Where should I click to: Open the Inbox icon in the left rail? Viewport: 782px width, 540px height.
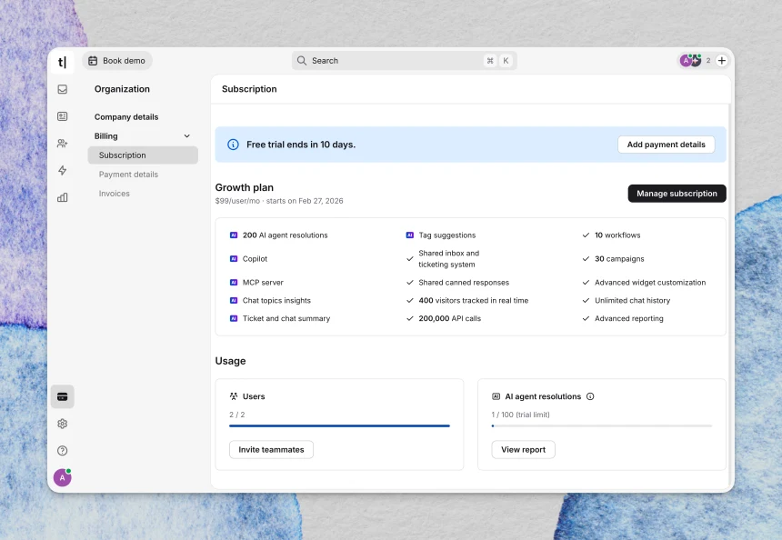click(x=63, y=89)
